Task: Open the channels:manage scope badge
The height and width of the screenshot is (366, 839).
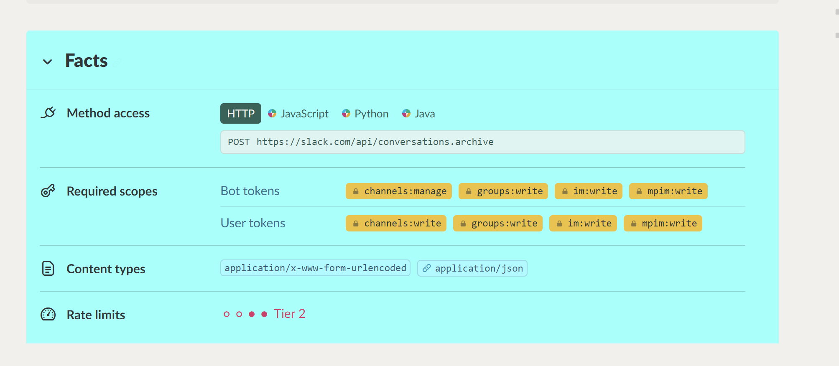Action: (x=399, y=191)
